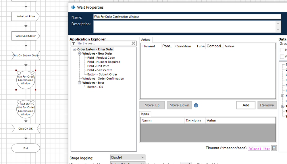This screenshot has width=287, height=164.
Task: Tick the first checkbox in Data panel
Action: 282,50
